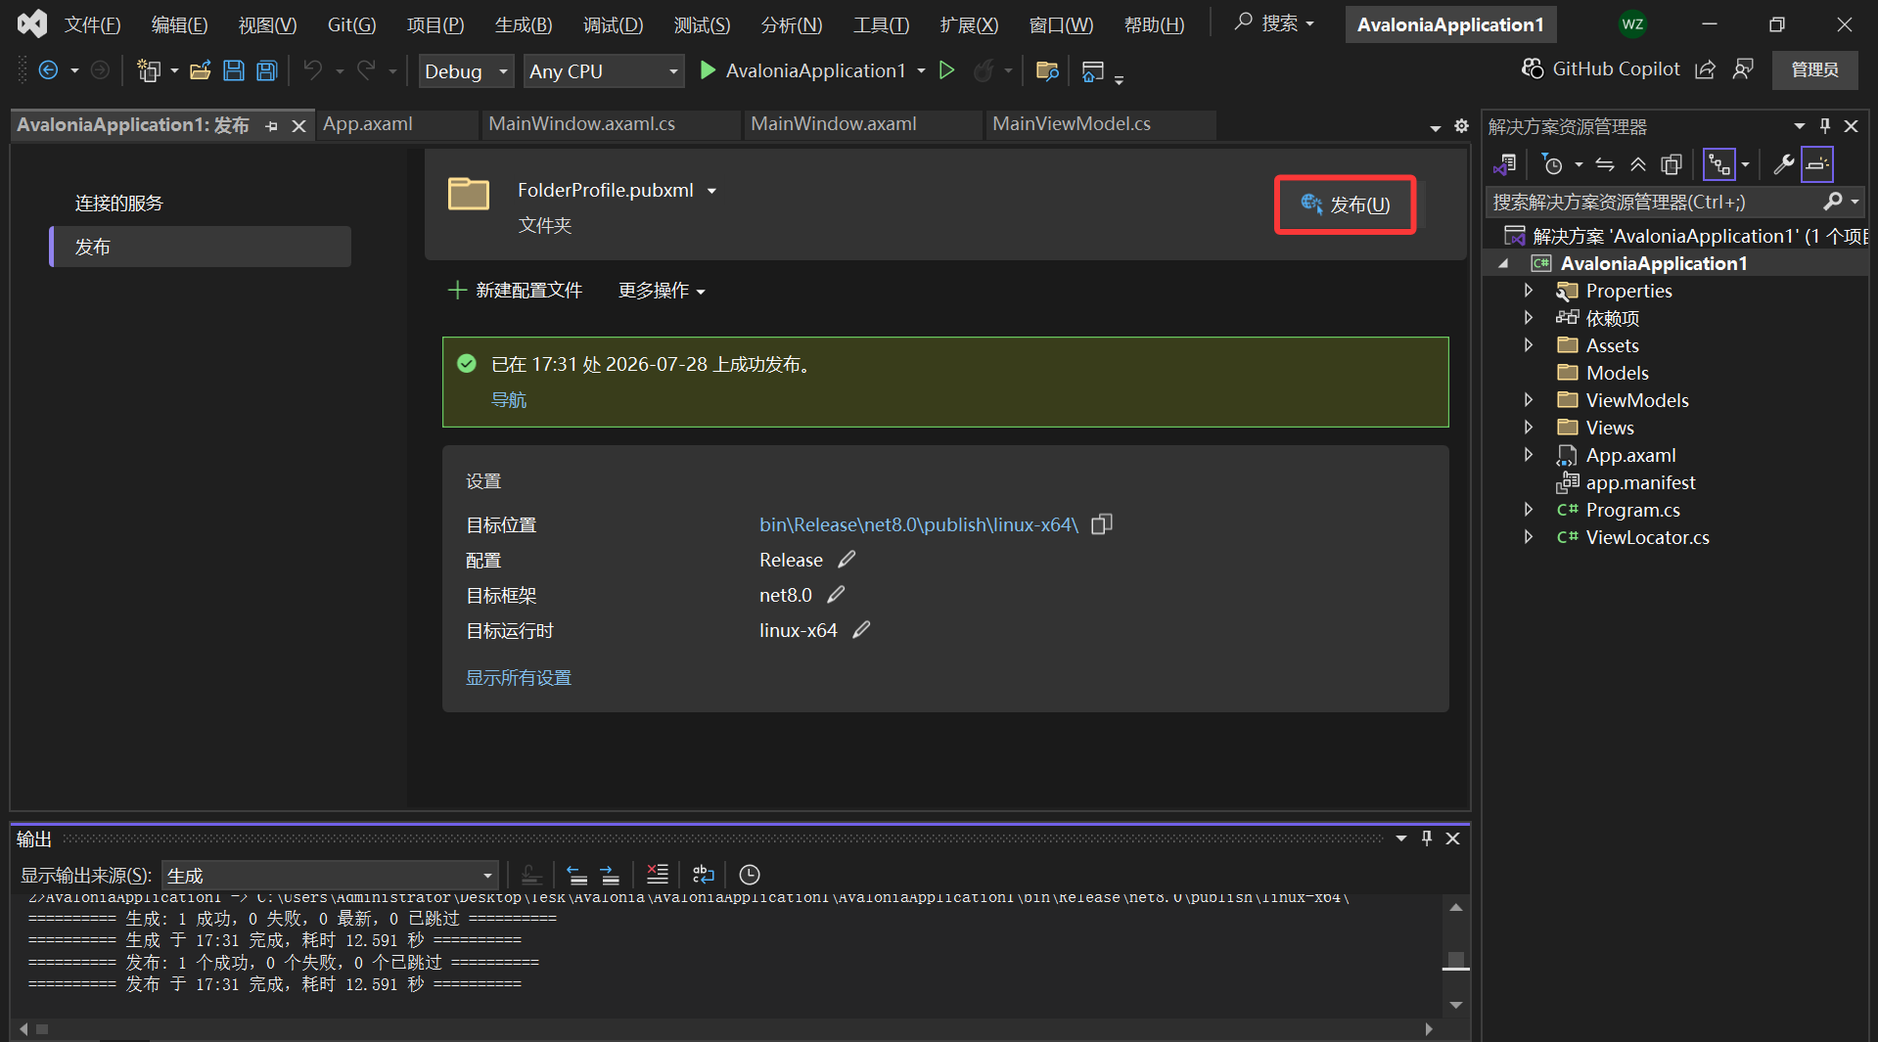Click the clock timestamp icon in Output panel
Viewport: 1878px width, 1042px height.
tap(750, 875)
